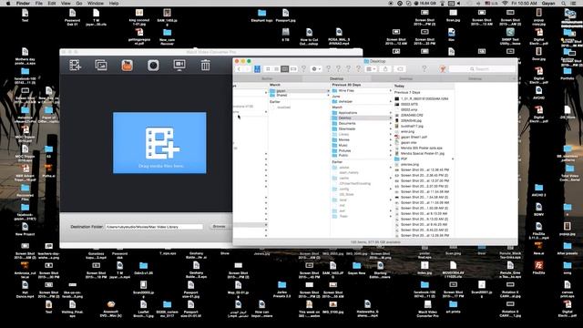
Task: Select Mendis Special Poster-01.jpg file
Action: point(424,153)
